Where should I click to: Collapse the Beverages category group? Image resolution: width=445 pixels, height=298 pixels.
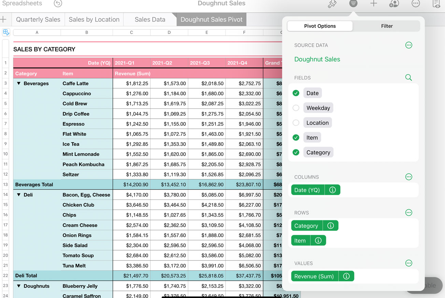pyautogui.click(x=19, y=84)
